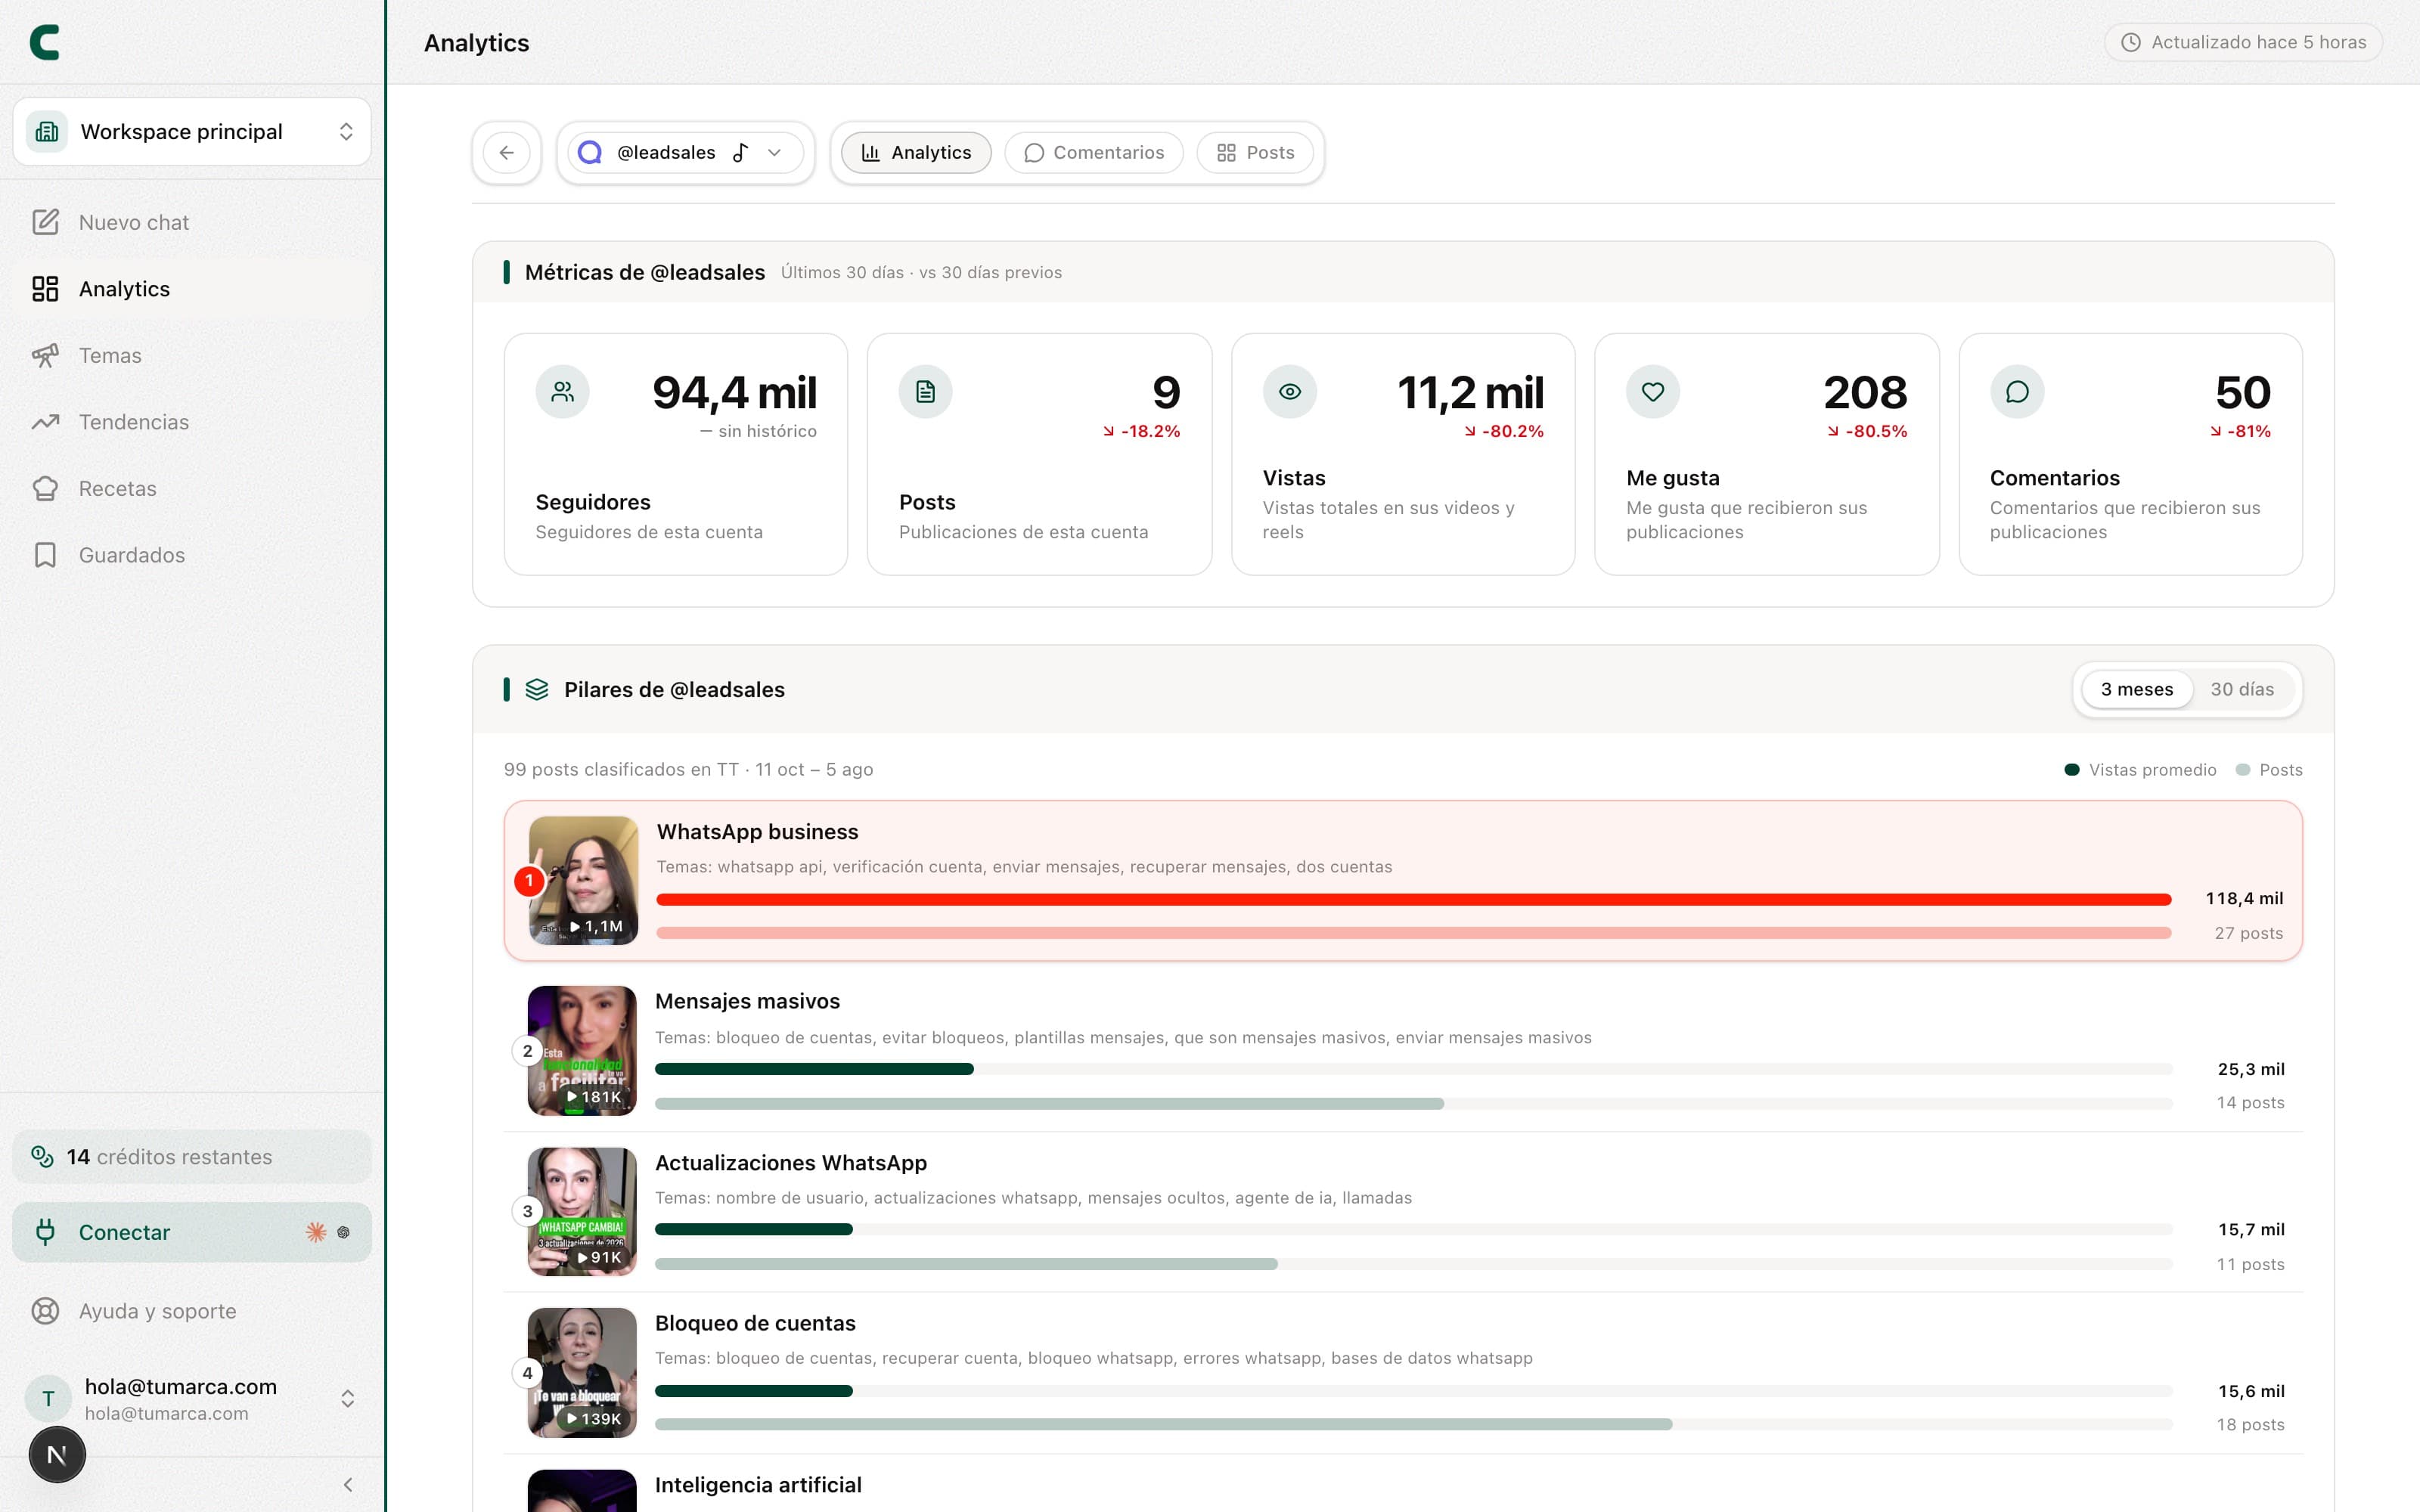Click the Conectar plug icon
This screenshot has width=2420, height=1512.
[45, 1232]
